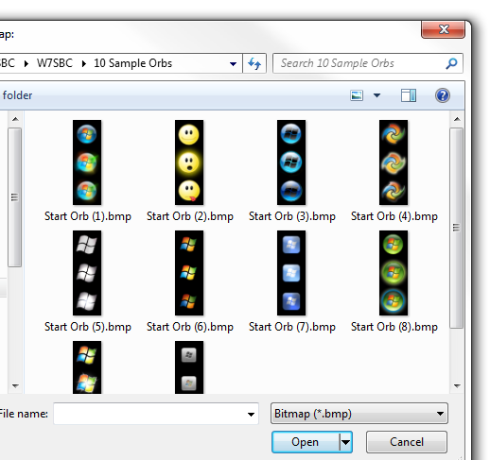Click the Search 10 Sample Orbs field

(x=360, y=63)
